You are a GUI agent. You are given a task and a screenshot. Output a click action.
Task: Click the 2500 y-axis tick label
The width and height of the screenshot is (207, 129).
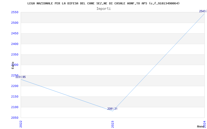click(14, 23)
